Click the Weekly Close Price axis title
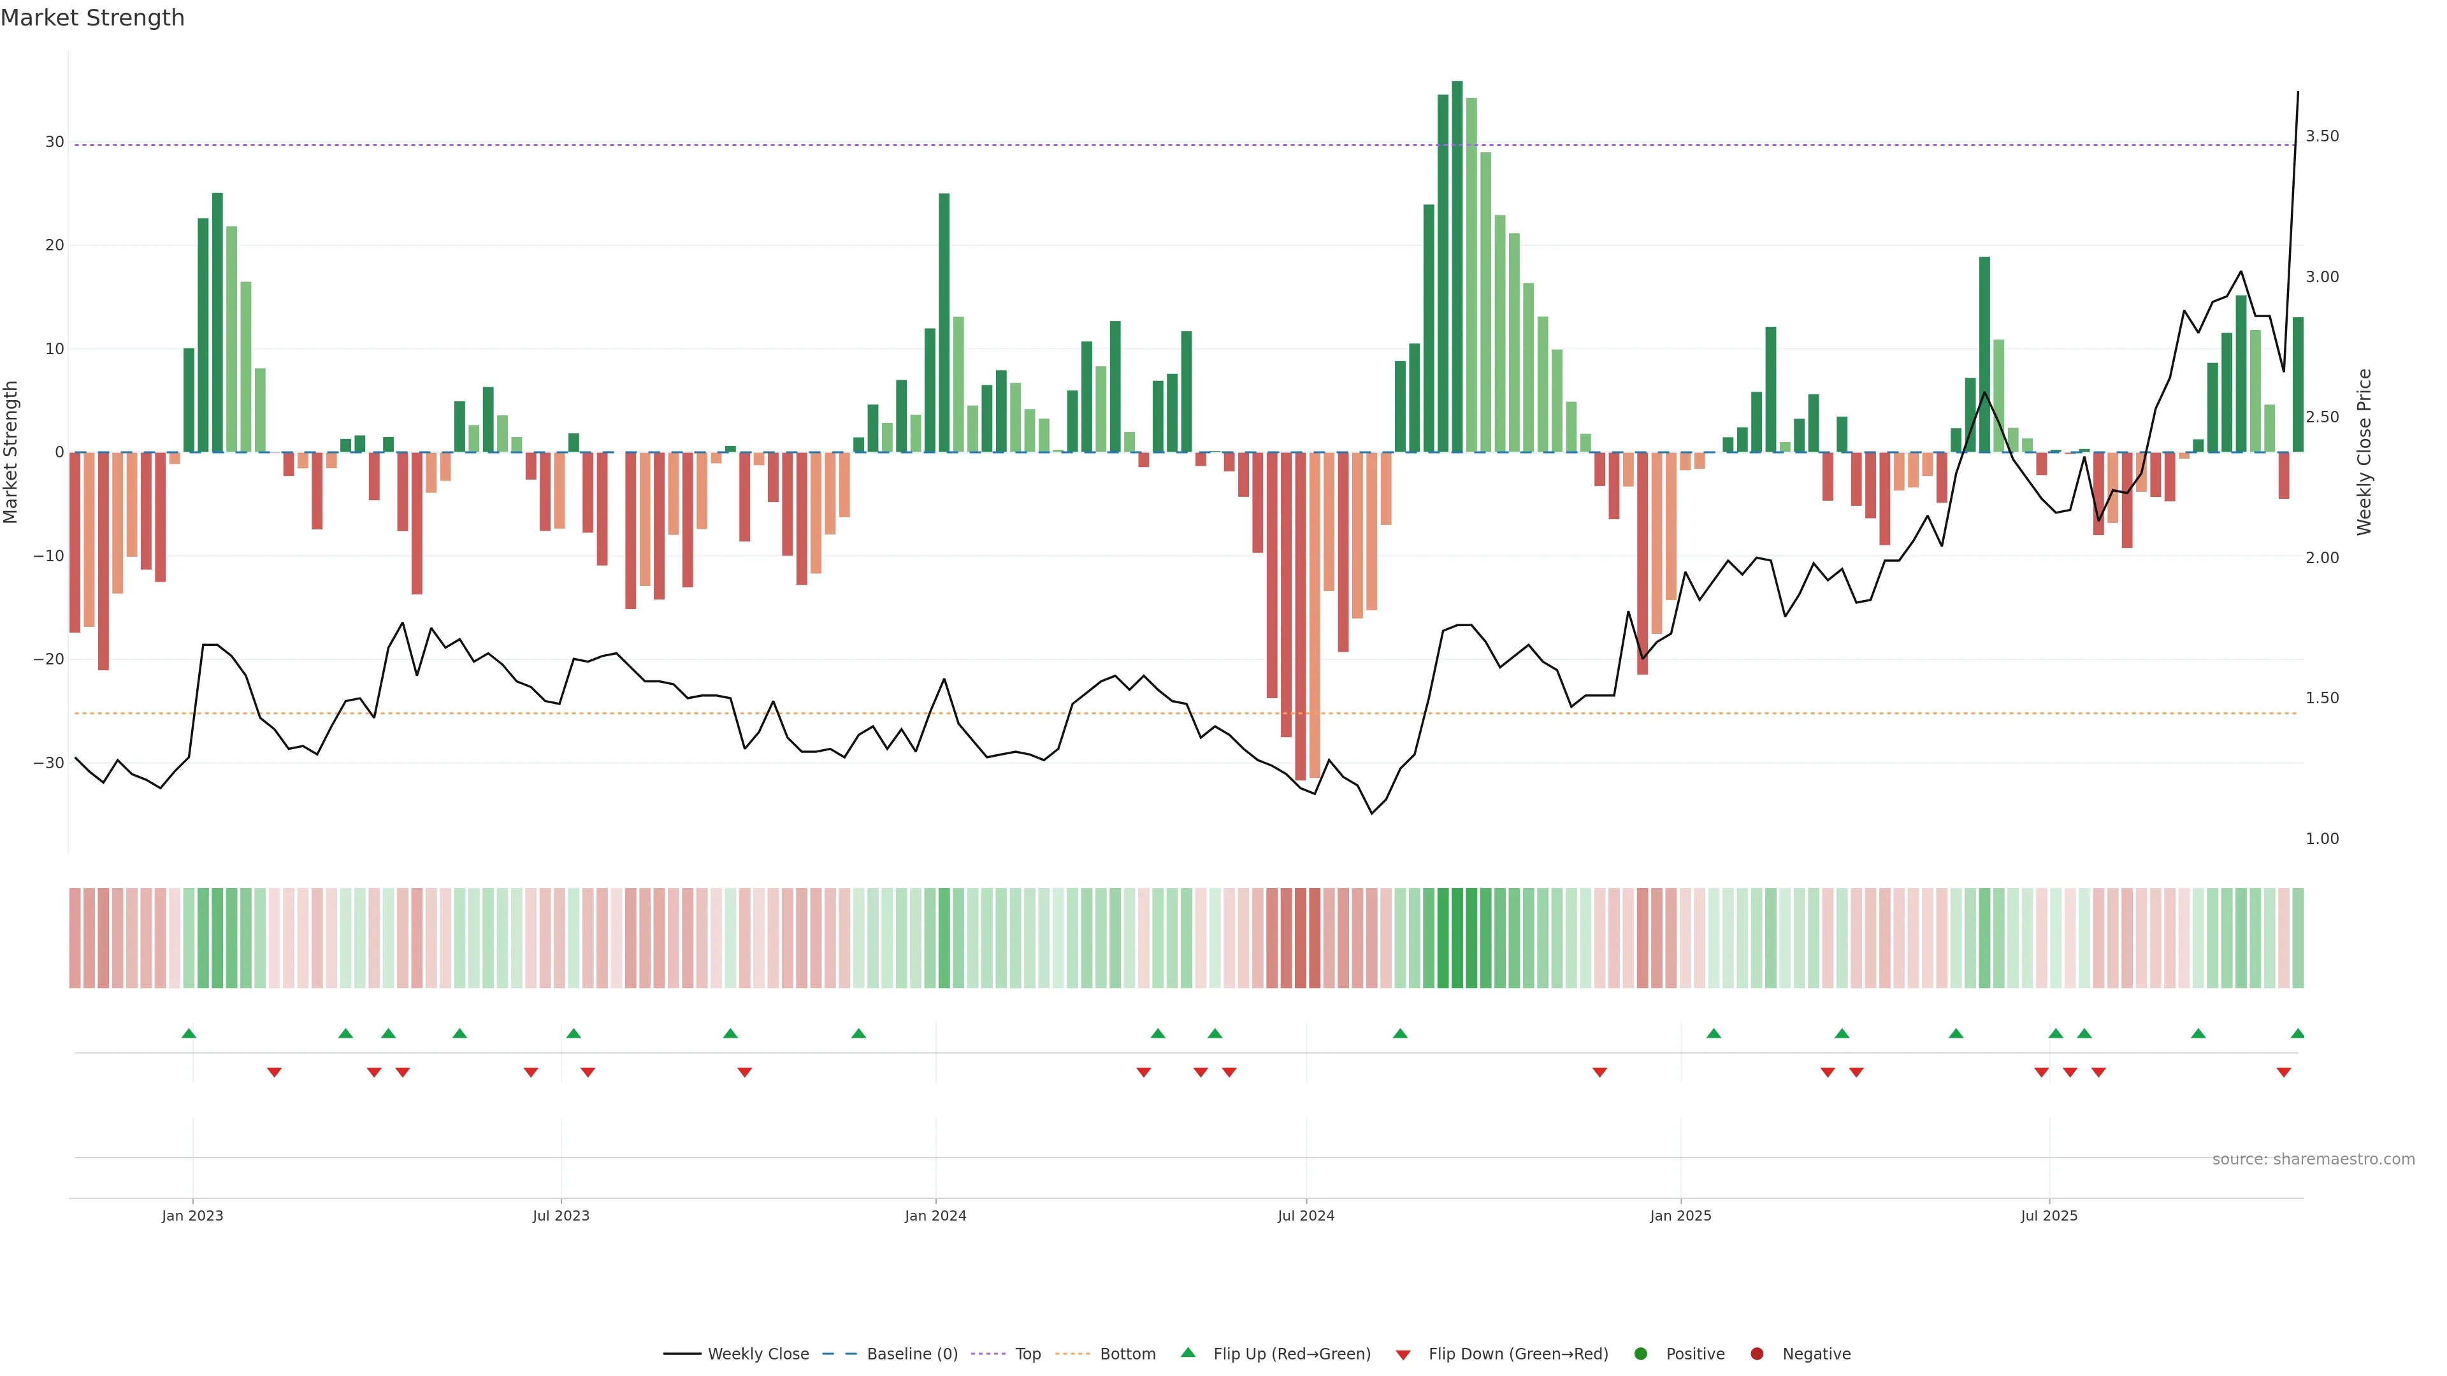2447x1376 pixels. (2364, 452)
